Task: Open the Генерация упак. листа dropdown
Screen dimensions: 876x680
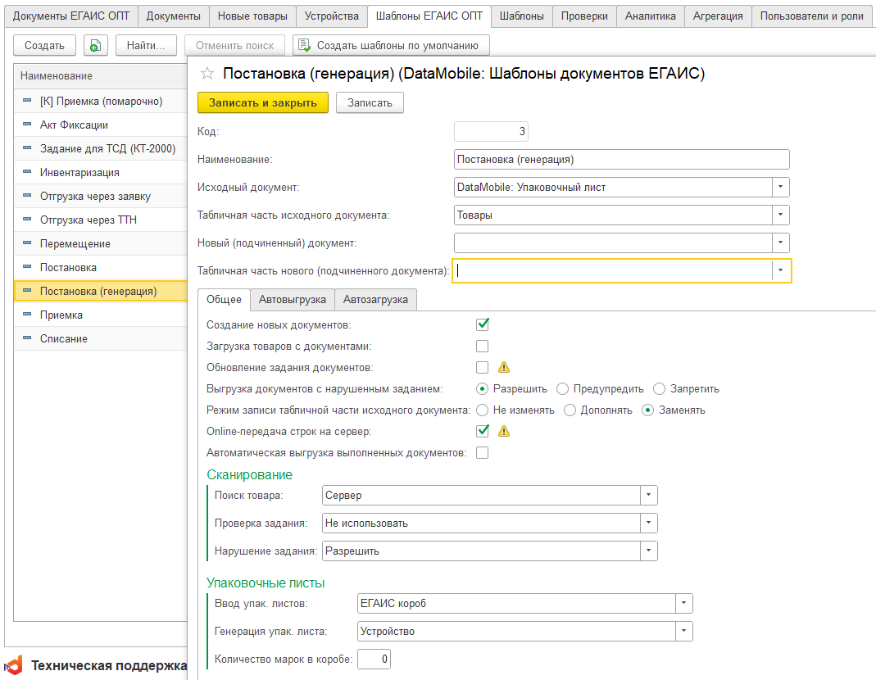Action: [x=683, y=632]
